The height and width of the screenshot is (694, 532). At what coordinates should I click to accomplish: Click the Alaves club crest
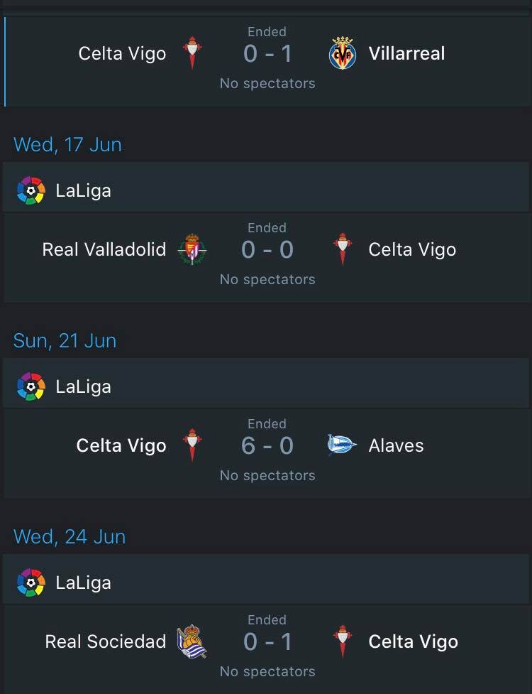pyautogui.click(x=342, y=445)
